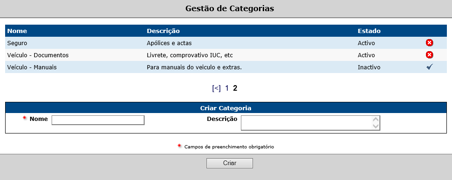Image resolution: width=452 pixels, height=180 pixels.
Task: Click the Criar Categoria panel header
Action: 226,108
